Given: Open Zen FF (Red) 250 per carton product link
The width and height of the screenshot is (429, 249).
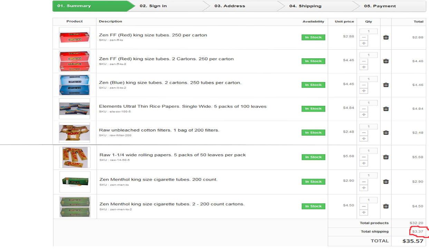Looking at the screenshot, I should tap(153, 35).
